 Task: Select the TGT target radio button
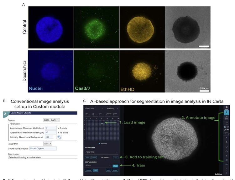pos(225,127)
